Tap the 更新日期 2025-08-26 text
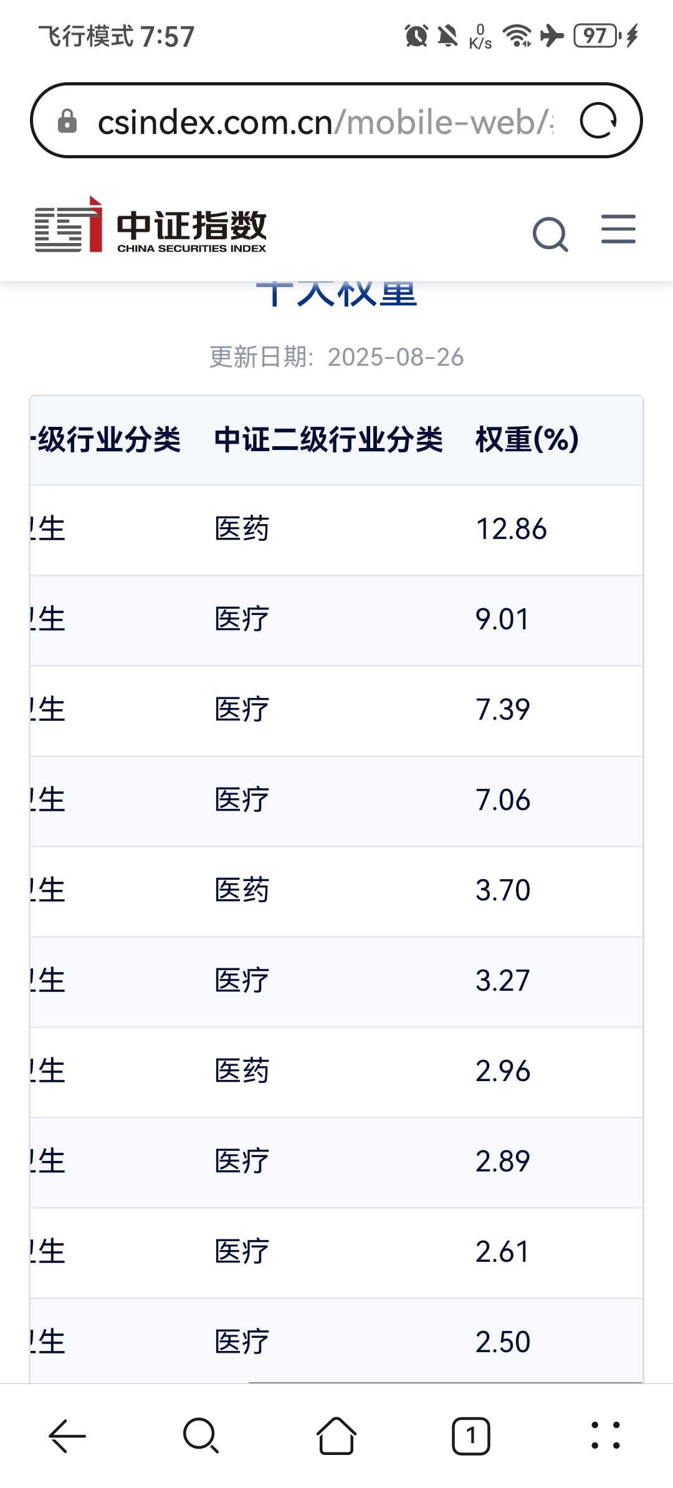Viewport: 673px width, 1488px height. (x=336, y=357)
